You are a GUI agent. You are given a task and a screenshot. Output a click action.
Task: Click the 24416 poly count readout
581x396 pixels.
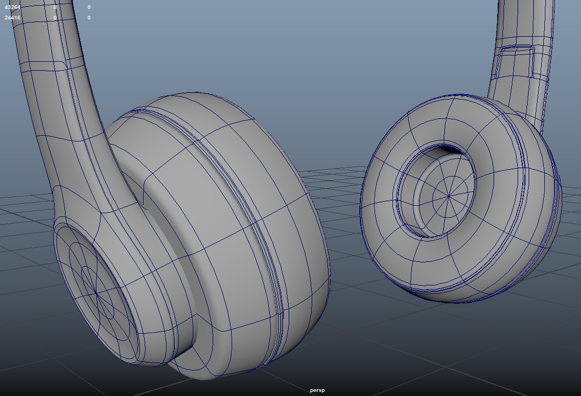click(x=13, y=18)
